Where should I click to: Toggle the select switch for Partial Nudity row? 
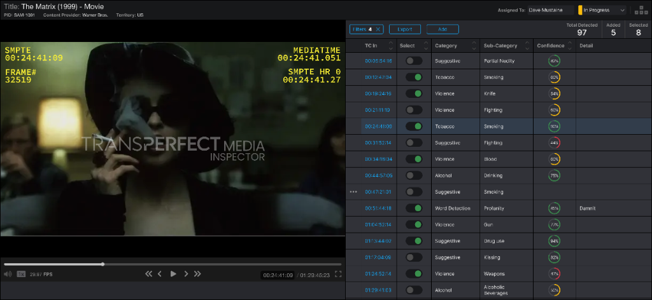click(x=414, y=60)
